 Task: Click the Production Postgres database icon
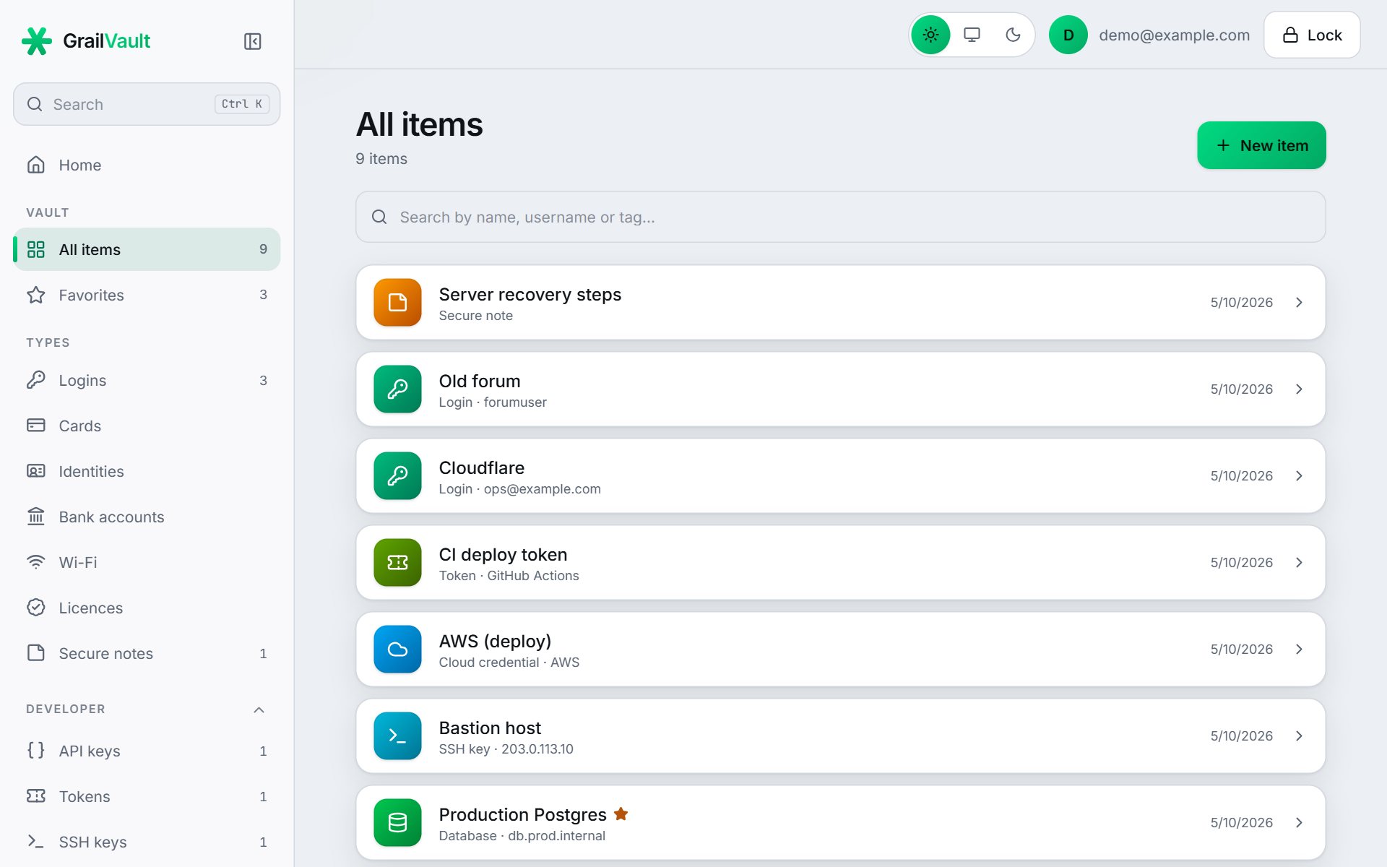(x=397, y=822)
